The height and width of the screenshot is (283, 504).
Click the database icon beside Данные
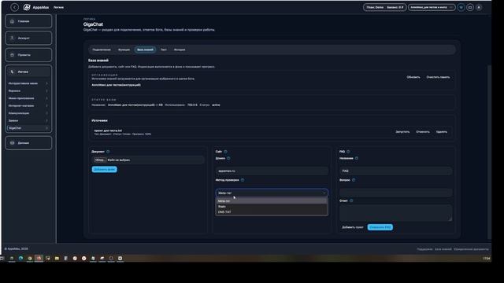tap(13, 143)
